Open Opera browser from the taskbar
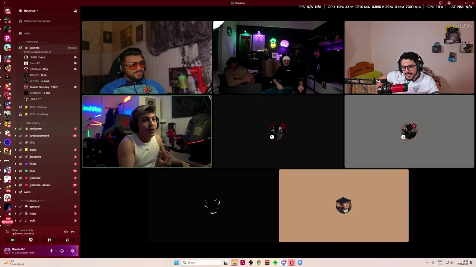 pyautogui.click(x=292, y=263)
